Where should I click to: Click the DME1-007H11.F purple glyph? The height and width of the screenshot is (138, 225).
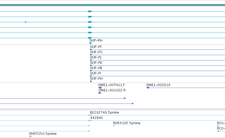pos(100,88)
